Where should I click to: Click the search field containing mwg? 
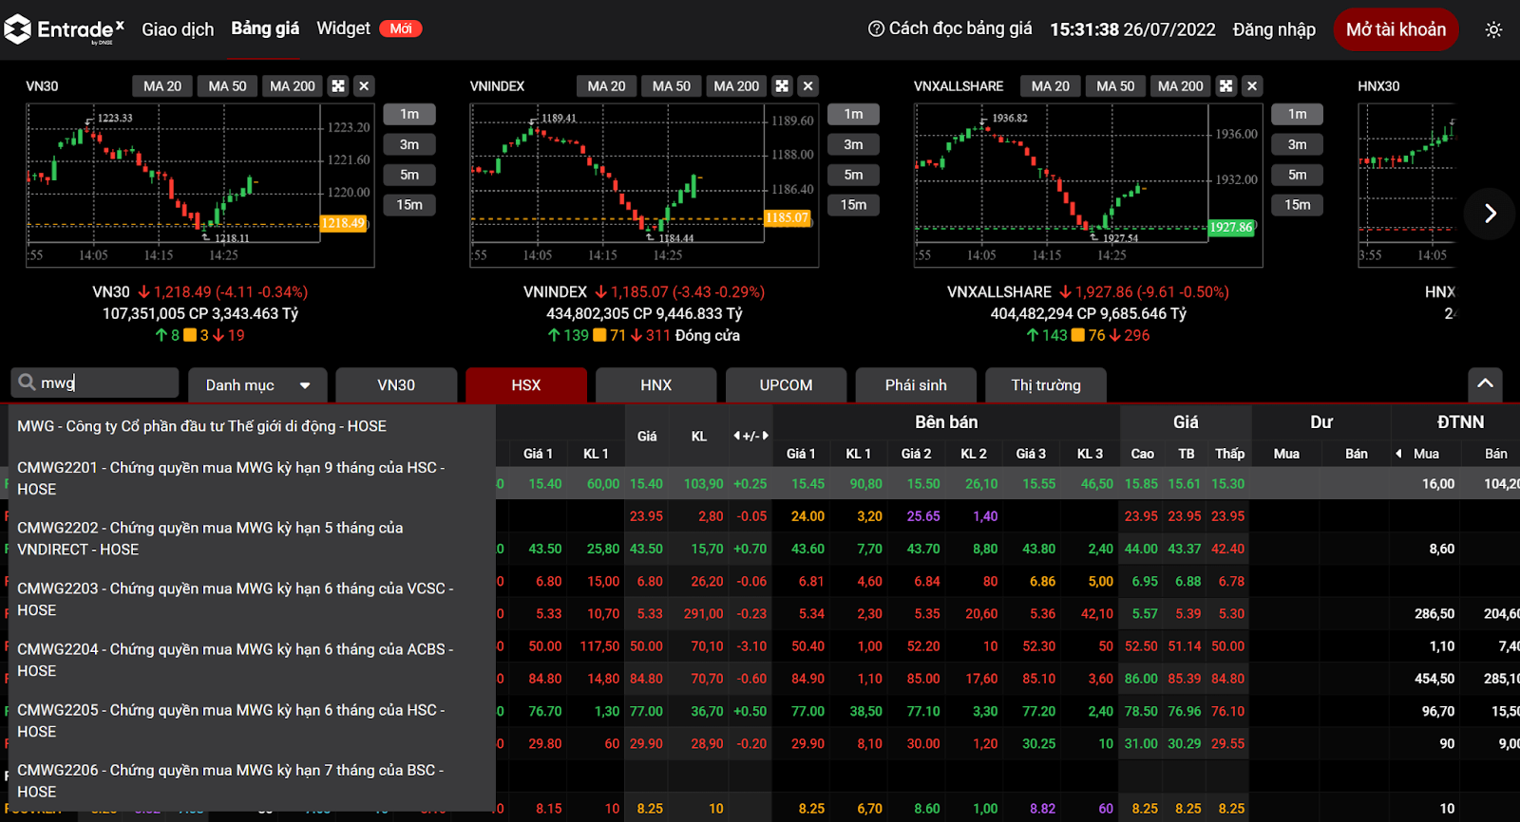(95, 383)
